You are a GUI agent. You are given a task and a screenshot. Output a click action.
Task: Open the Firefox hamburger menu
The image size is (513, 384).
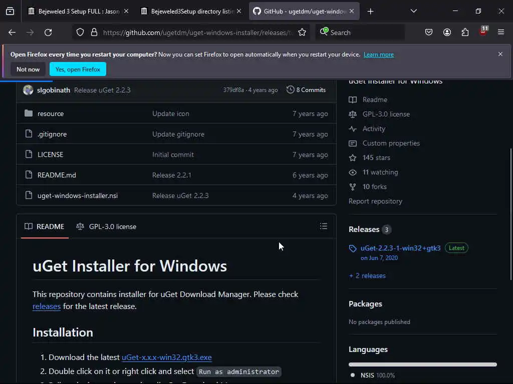[x=501, y=32]
